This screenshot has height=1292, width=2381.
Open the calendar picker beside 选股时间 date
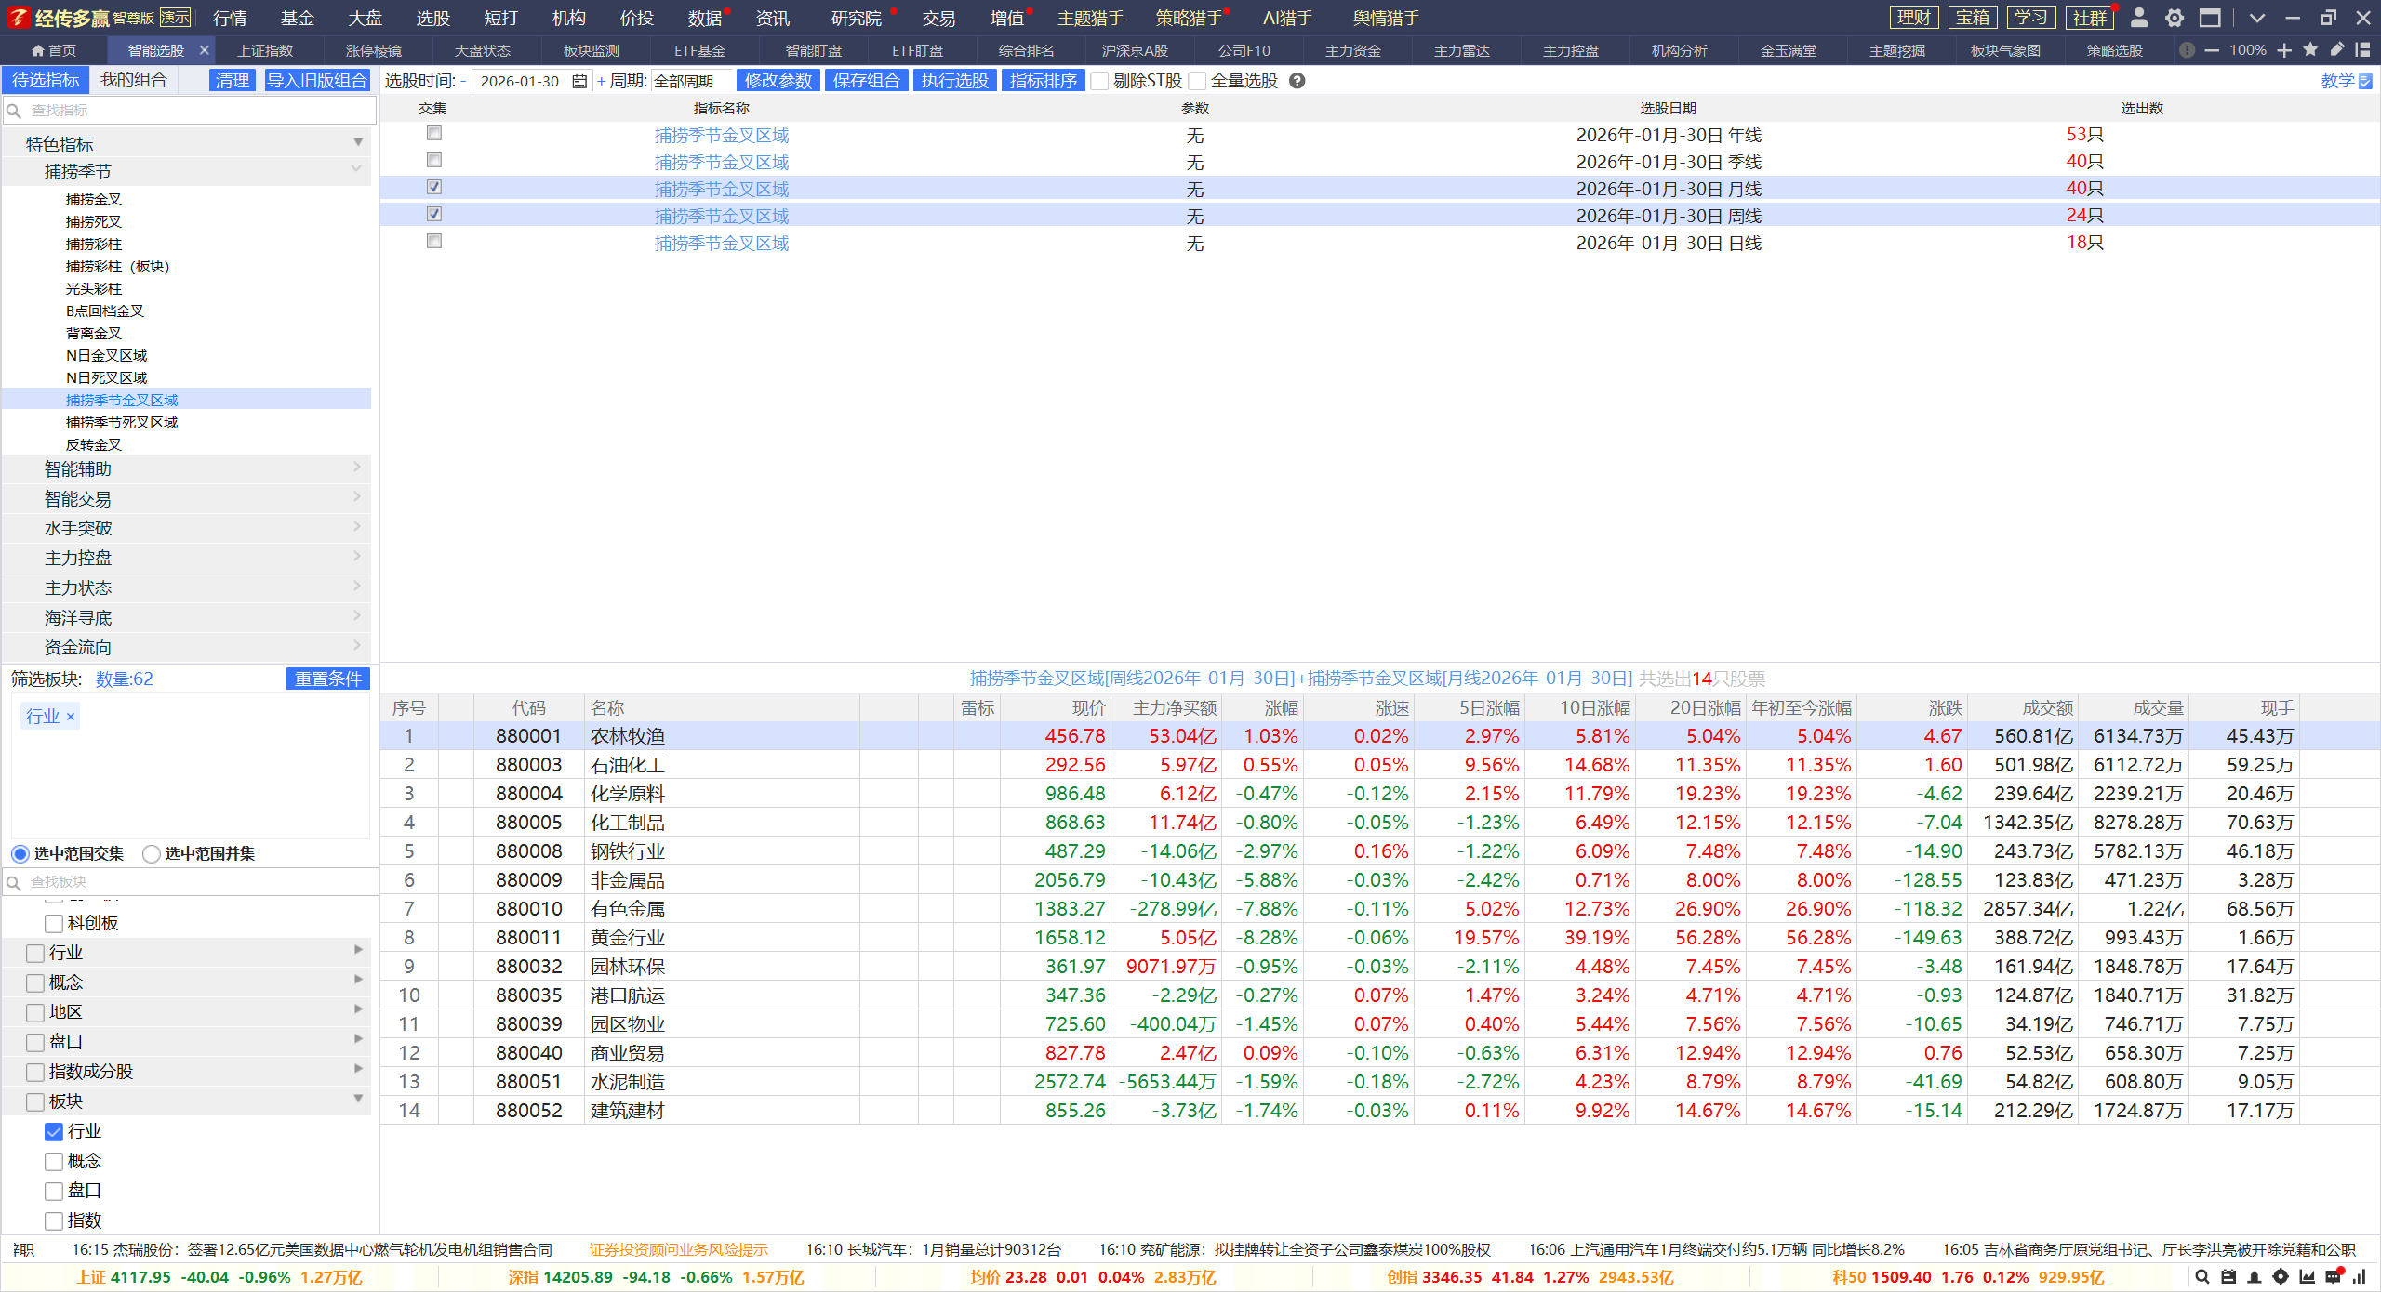[x=579, y=82]
